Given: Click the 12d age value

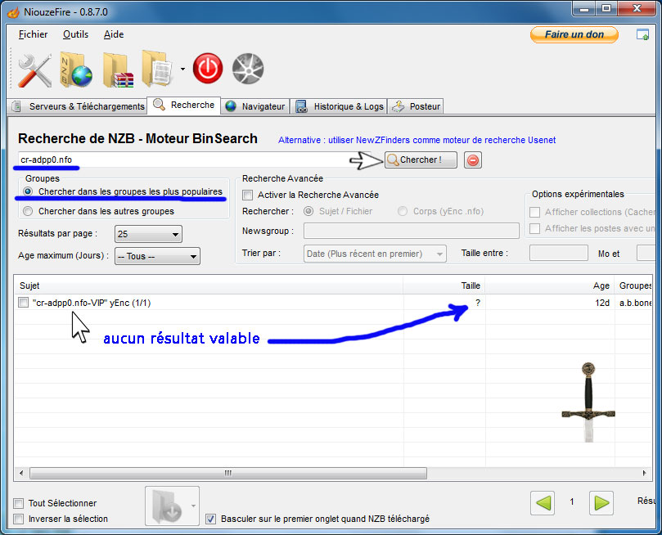Looking at the screenshot, I should click(x=602, y=303).
